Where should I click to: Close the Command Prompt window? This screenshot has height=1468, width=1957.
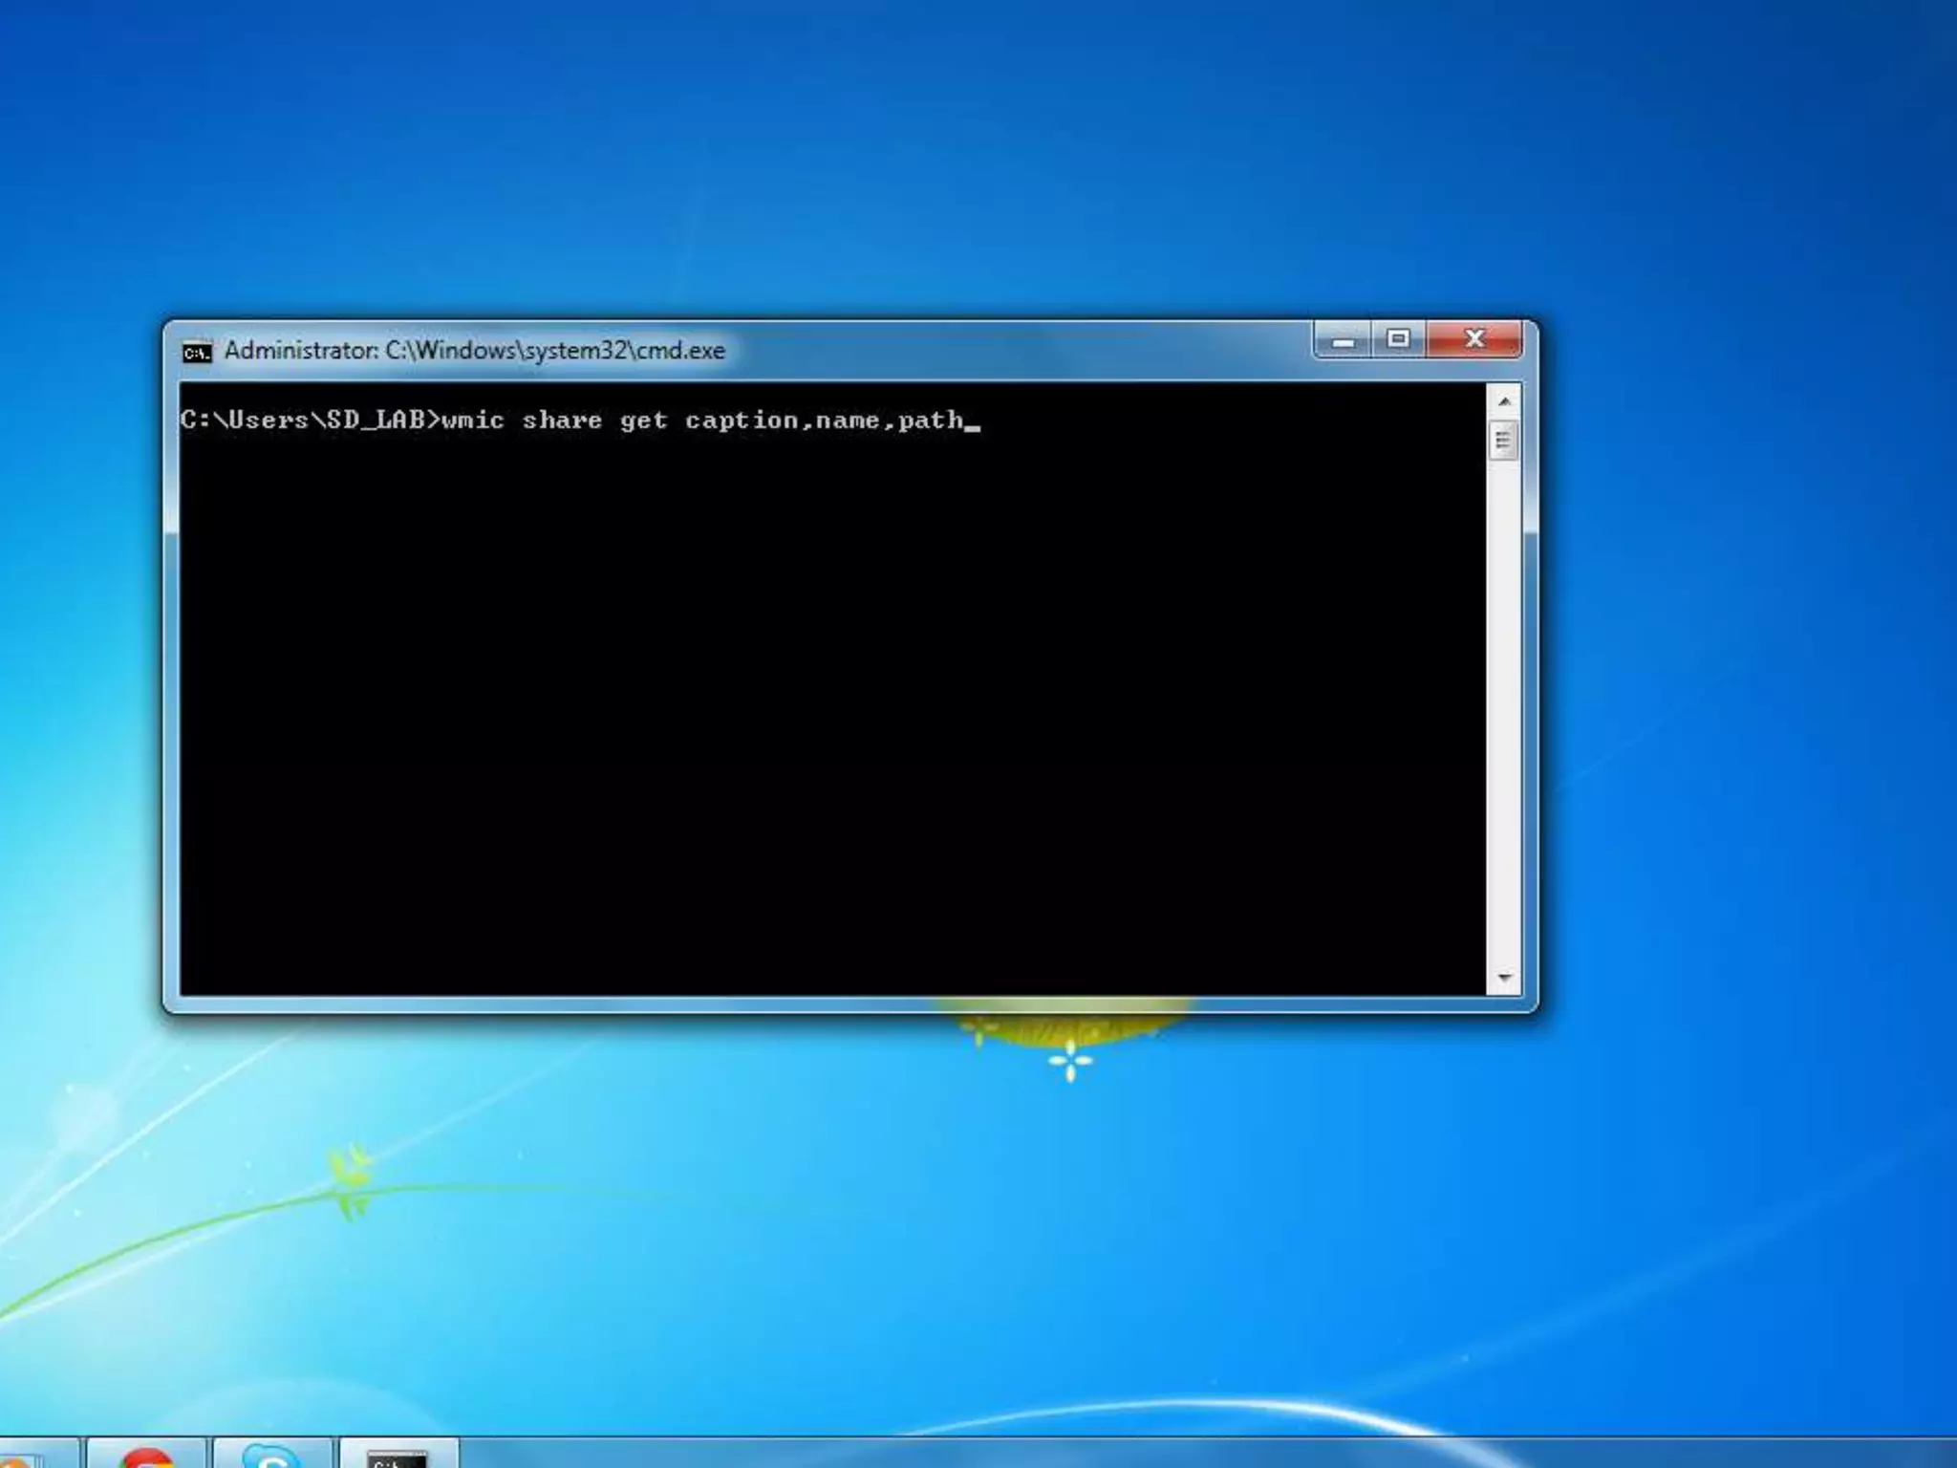(x=1474, y=339)
